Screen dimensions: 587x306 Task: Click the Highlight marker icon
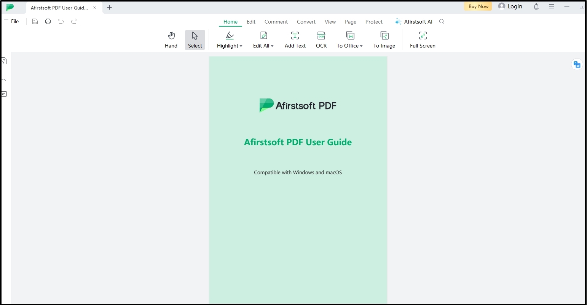(x=230, y=36)
